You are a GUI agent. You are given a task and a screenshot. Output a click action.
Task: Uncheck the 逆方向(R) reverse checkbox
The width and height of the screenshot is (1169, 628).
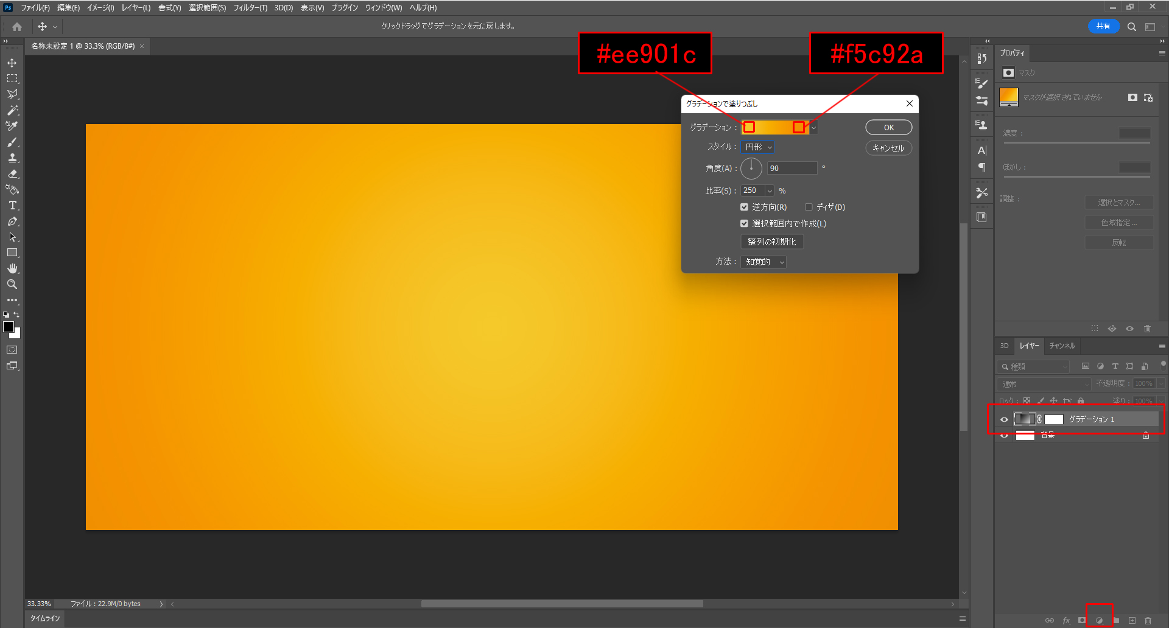tap(744, 208)
